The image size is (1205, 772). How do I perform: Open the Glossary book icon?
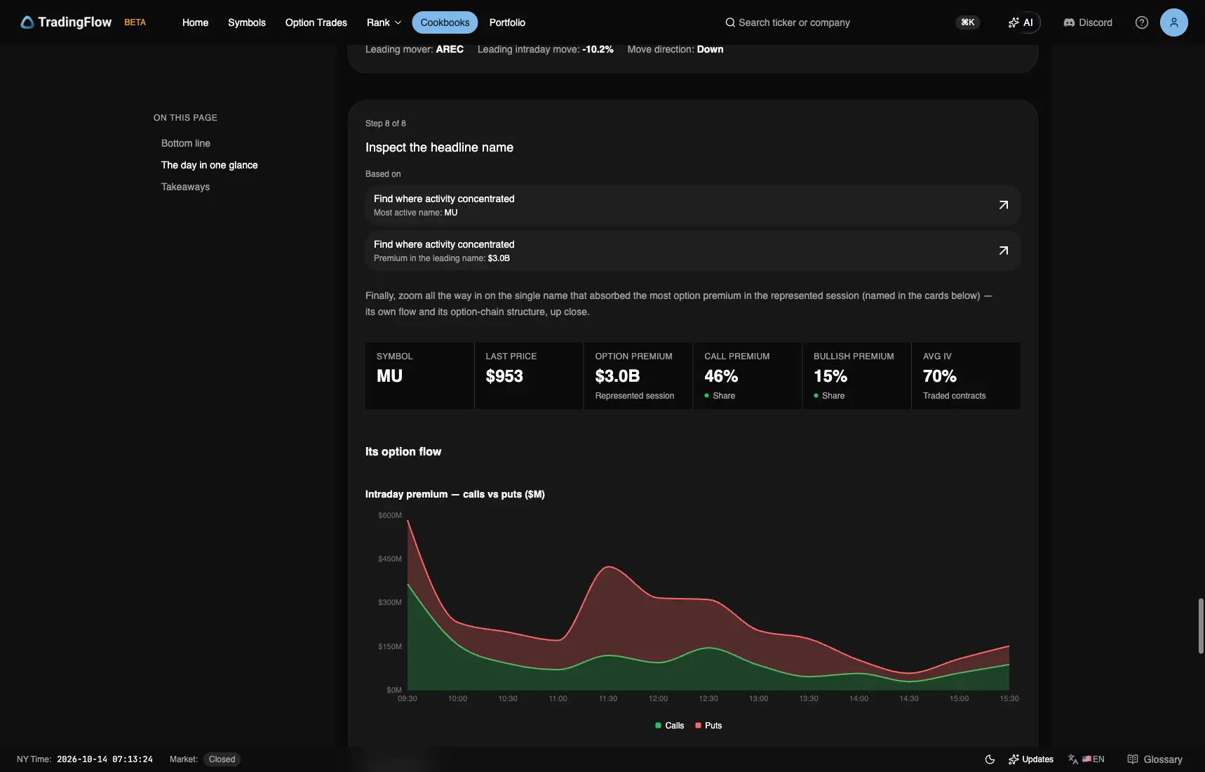(x=1133, y=759)
